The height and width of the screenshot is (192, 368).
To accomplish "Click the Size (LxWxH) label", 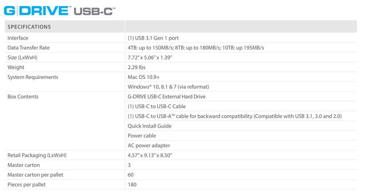I will (22, 58).
